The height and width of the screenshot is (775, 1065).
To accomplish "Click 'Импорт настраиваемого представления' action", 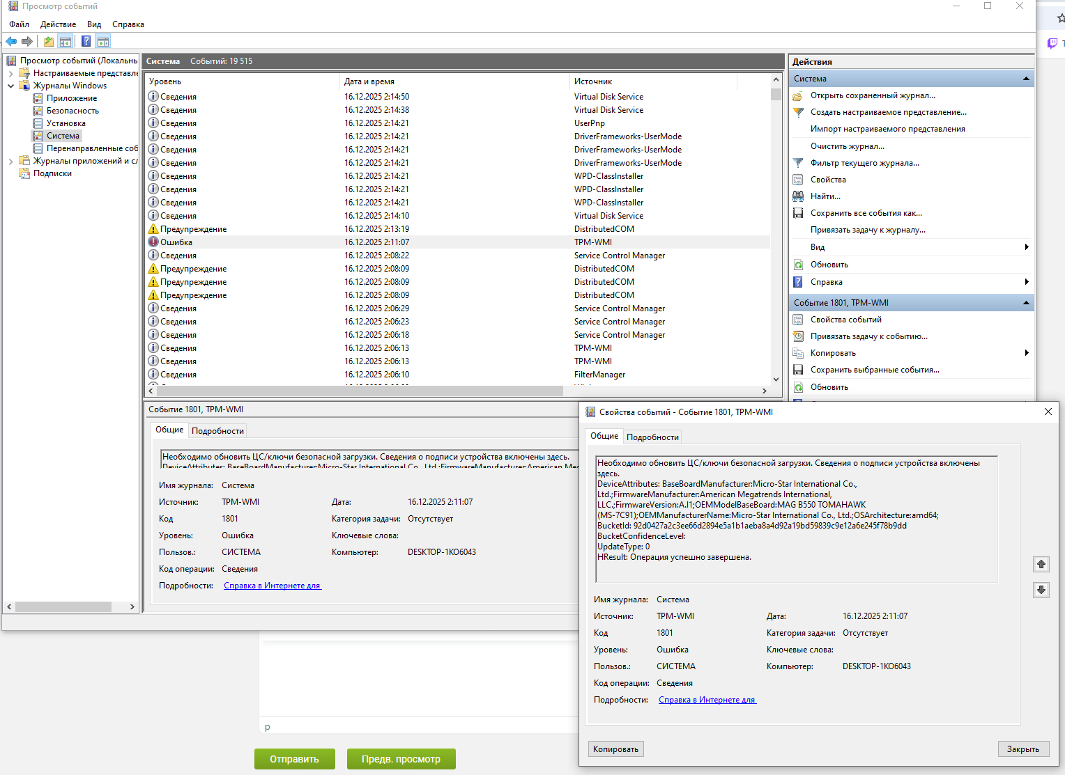I will click(x=887, y=129).
